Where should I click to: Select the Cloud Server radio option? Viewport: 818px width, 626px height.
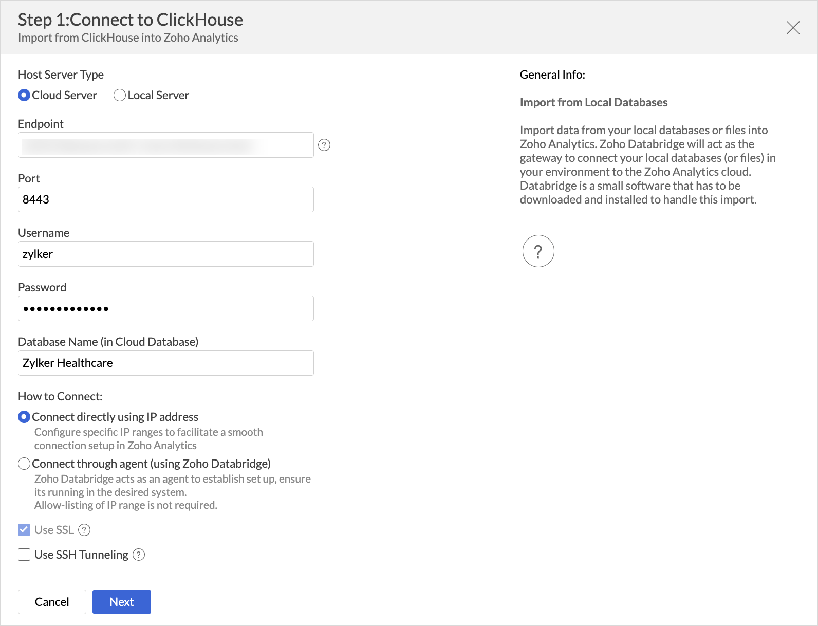(x=24, y=96)
